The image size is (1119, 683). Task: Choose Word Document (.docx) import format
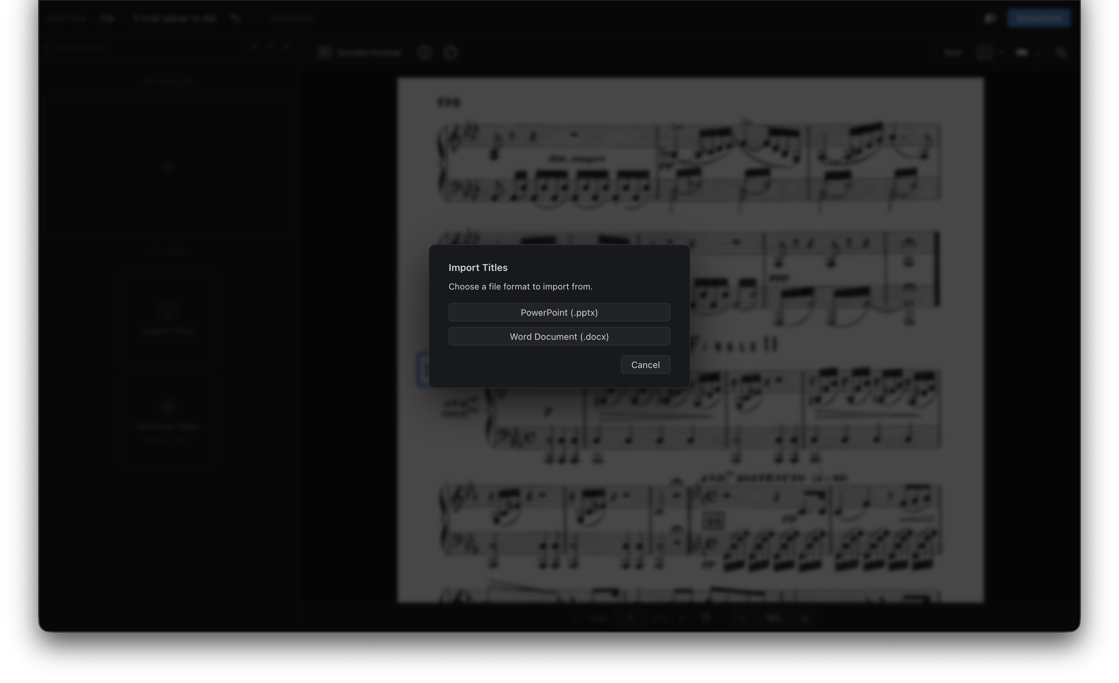coord(559,336)
